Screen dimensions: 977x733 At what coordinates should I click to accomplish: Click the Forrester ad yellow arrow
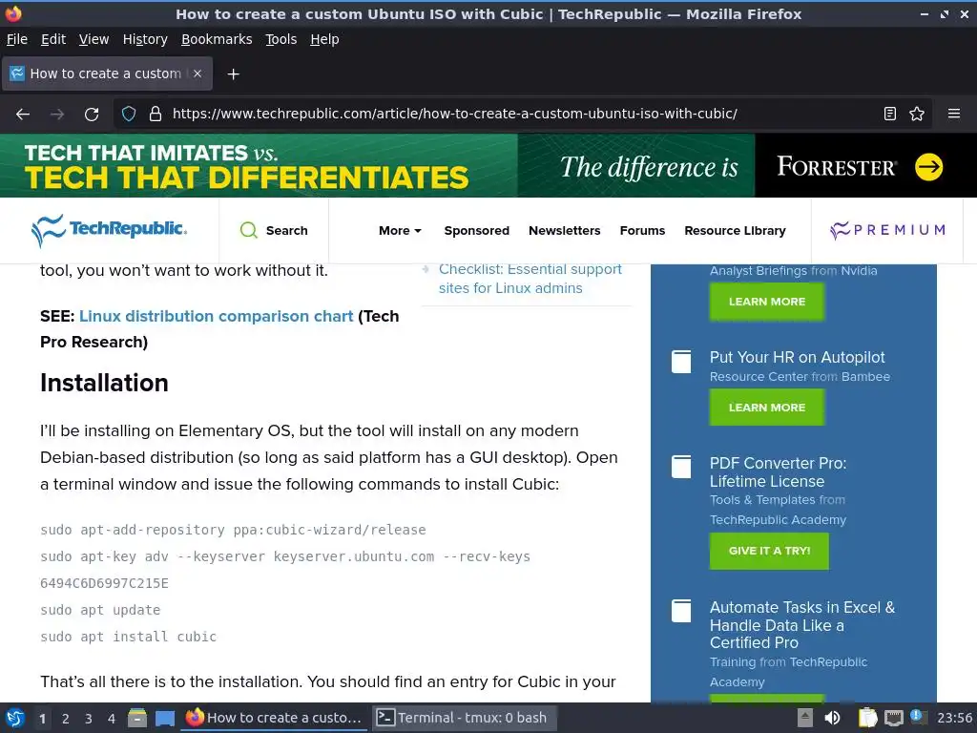pyautogui.click(x=928, y=166)
